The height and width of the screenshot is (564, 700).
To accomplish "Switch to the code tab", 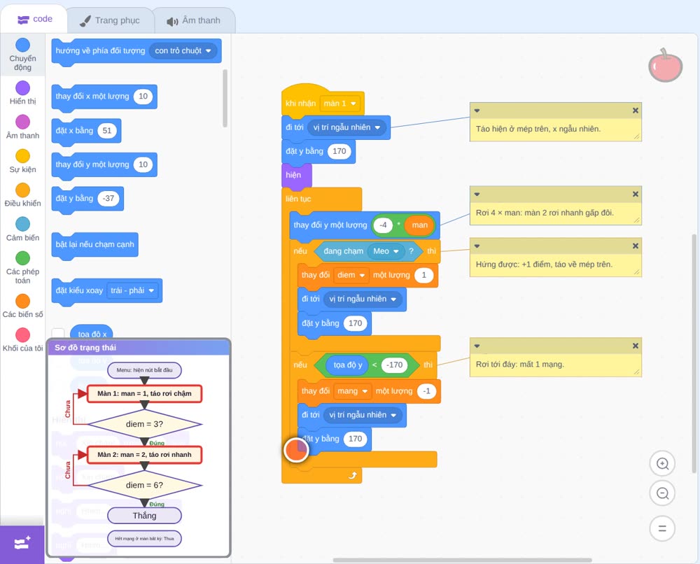I will pos(34,19).
